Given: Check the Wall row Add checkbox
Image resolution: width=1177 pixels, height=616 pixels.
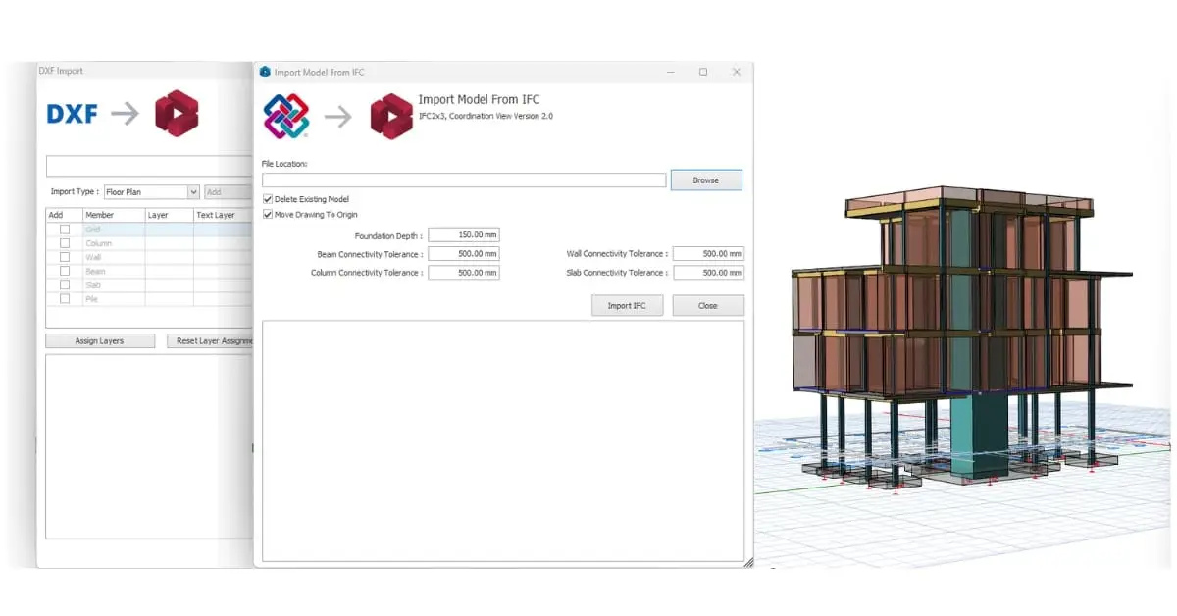Looking at the screenshot, I should (x=65, y=257).
